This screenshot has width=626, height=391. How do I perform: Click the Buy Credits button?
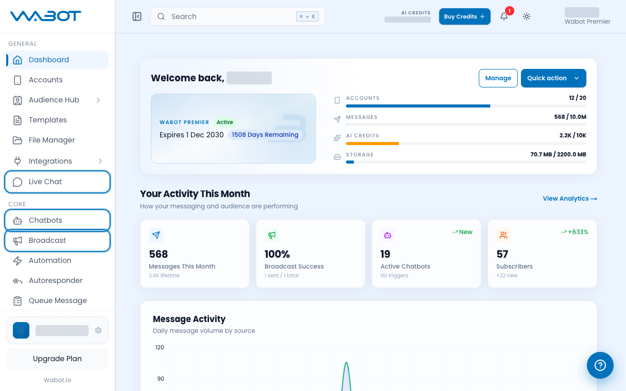tap(464, 16)
